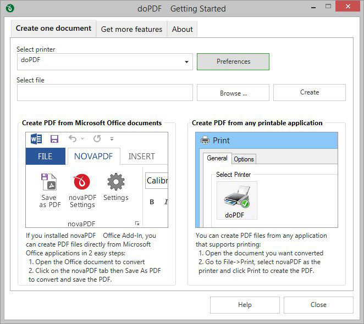Click the italic I icon
Image resolution: width=364 pixels, height=324 pixels.
[166, 202]
